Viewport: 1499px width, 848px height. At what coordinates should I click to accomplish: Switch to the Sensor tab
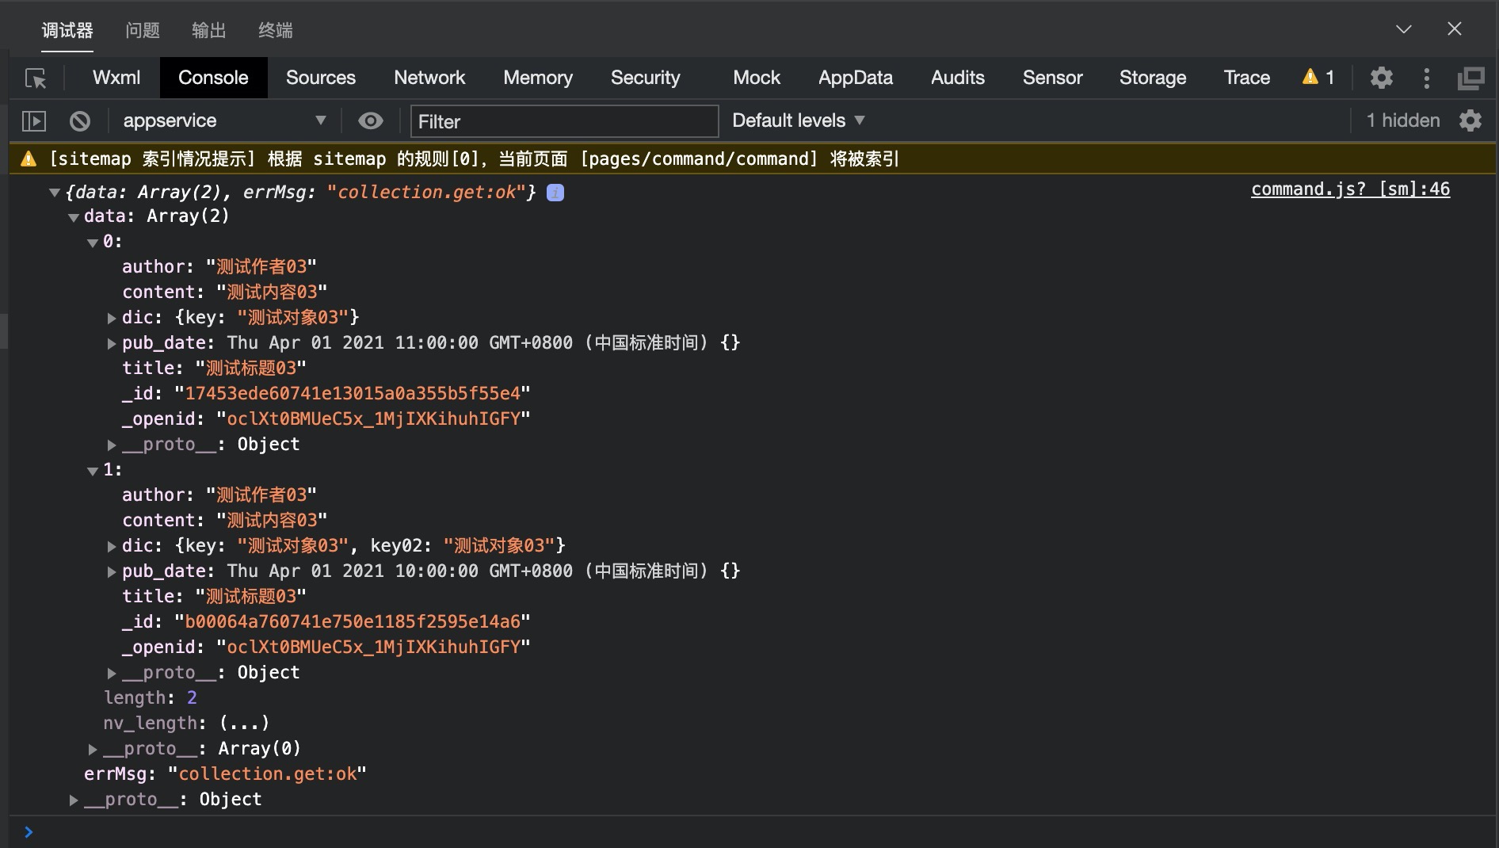click(1052, 78)
